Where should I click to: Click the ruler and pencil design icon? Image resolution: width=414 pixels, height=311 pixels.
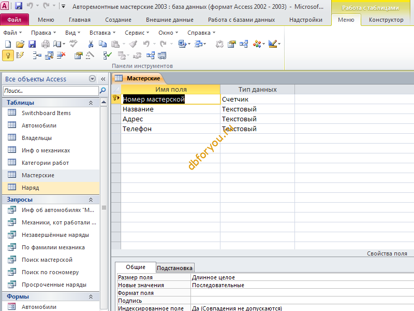[273, 44]
